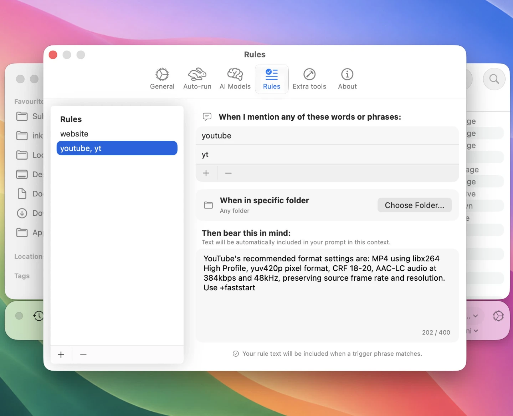Edit the 'youtube' trigger phrase
513x416 pixels.
(x=327, y=136)
